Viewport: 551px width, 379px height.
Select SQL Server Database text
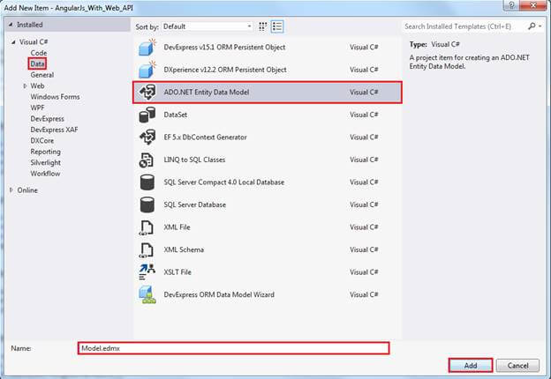(194, 204)
